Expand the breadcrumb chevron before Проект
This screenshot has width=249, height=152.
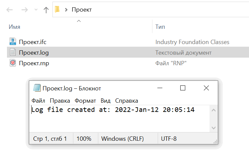pos(66,10)
